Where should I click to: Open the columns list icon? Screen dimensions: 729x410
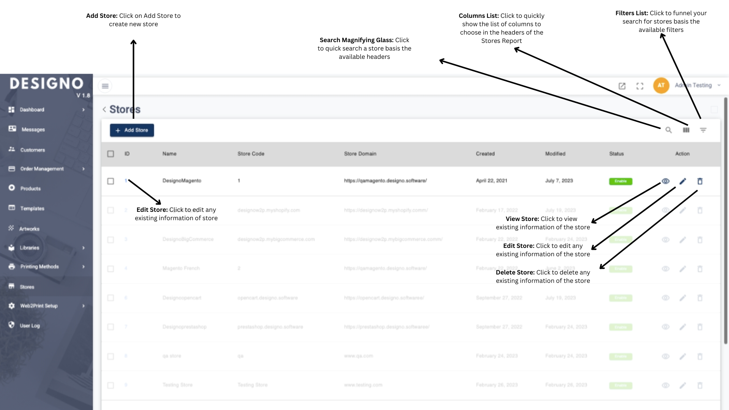click(686, 130)
